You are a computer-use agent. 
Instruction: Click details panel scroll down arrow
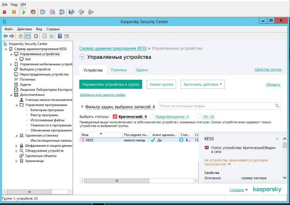coord(285,178)
